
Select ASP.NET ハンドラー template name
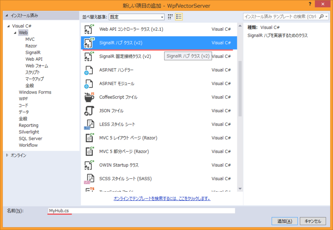tap(117, 70)
